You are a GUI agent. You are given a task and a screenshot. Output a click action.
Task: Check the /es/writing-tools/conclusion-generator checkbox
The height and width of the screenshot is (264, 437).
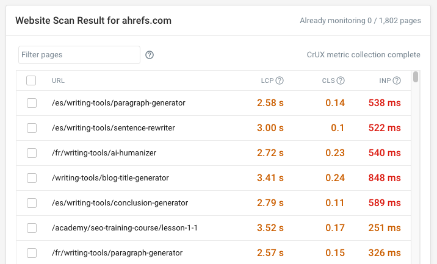(x=32, y=203)
